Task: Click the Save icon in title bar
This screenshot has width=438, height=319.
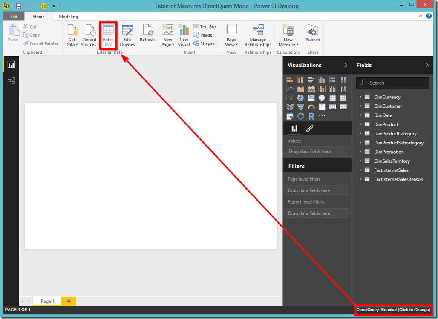Action: pos(18,6)
